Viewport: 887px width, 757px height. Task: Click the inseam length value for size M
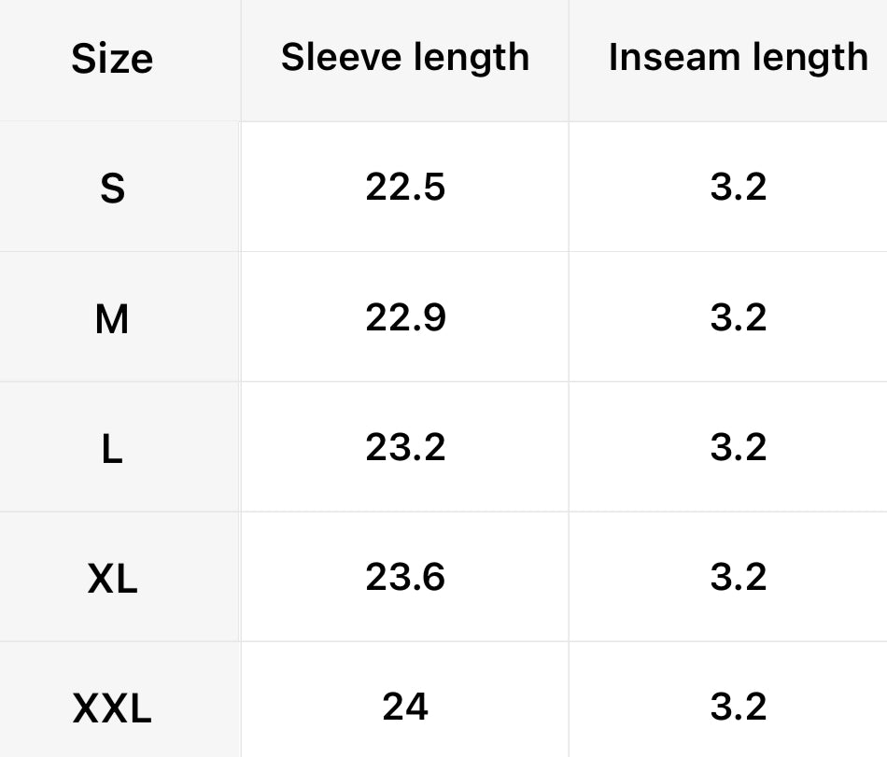click(x=738, y=318)
